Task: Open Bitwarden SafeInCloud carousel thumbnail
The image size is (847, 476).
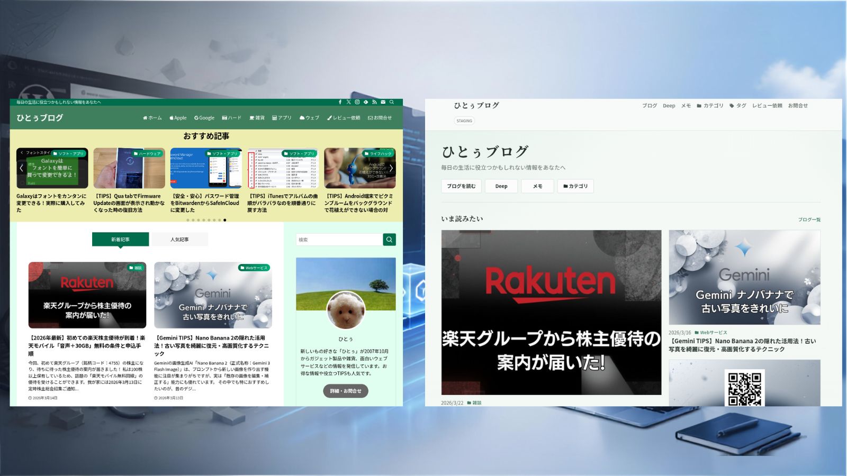Action: tap(206, 168)
